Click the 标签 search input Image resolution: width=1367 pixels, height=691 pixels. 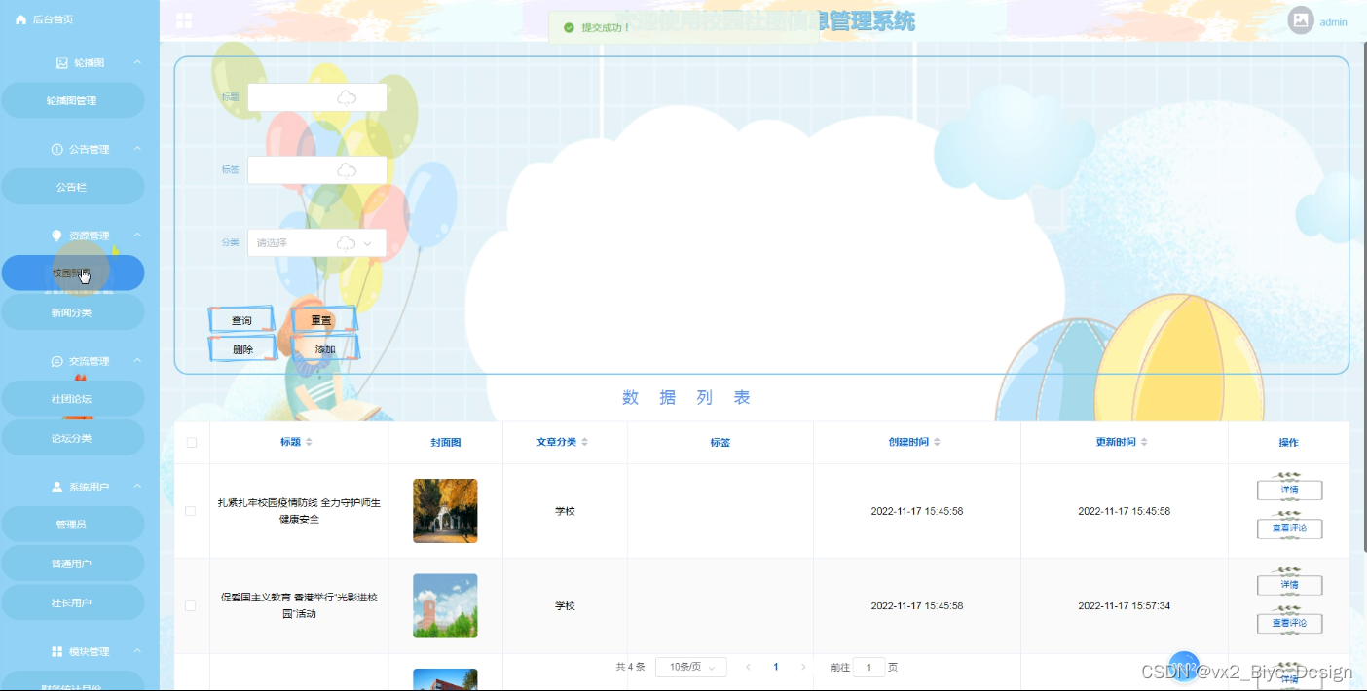[316, 170]
